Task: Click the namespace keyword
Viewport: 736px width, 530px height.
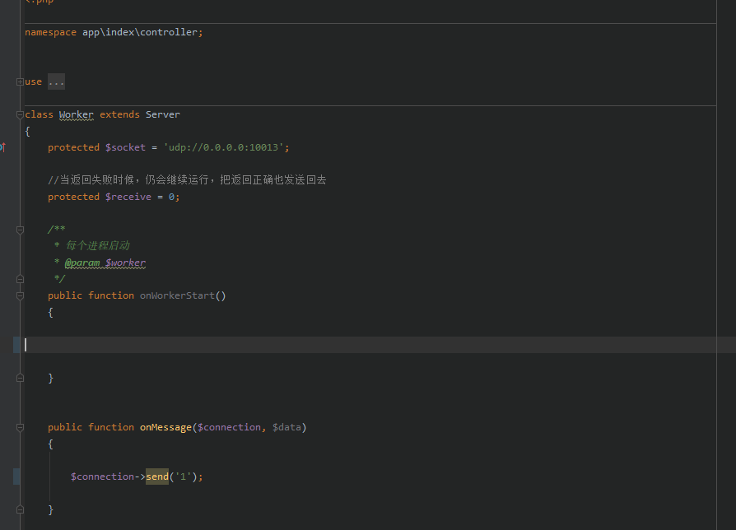Action: tap(50, 32)
